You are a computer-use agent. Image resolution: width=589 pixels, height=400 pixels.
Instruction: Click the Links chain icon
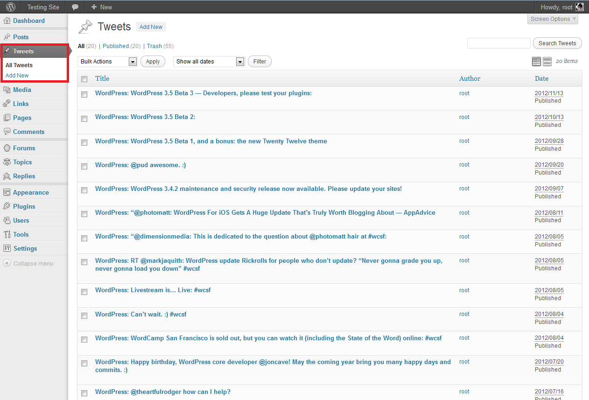pyautogui.click(x=7, y=104)
